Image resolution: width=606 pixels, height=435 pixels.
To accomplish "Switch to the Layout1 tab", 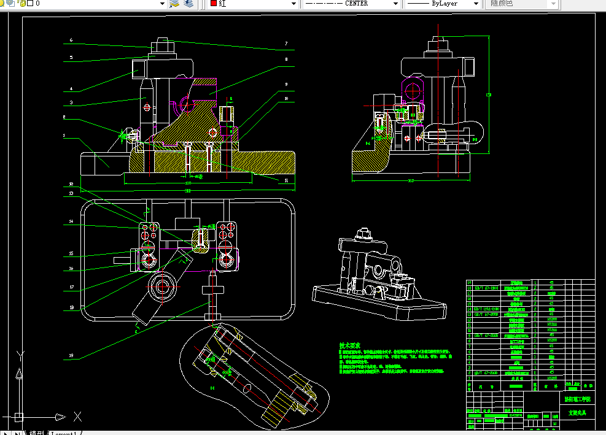I will pos(64,433).
